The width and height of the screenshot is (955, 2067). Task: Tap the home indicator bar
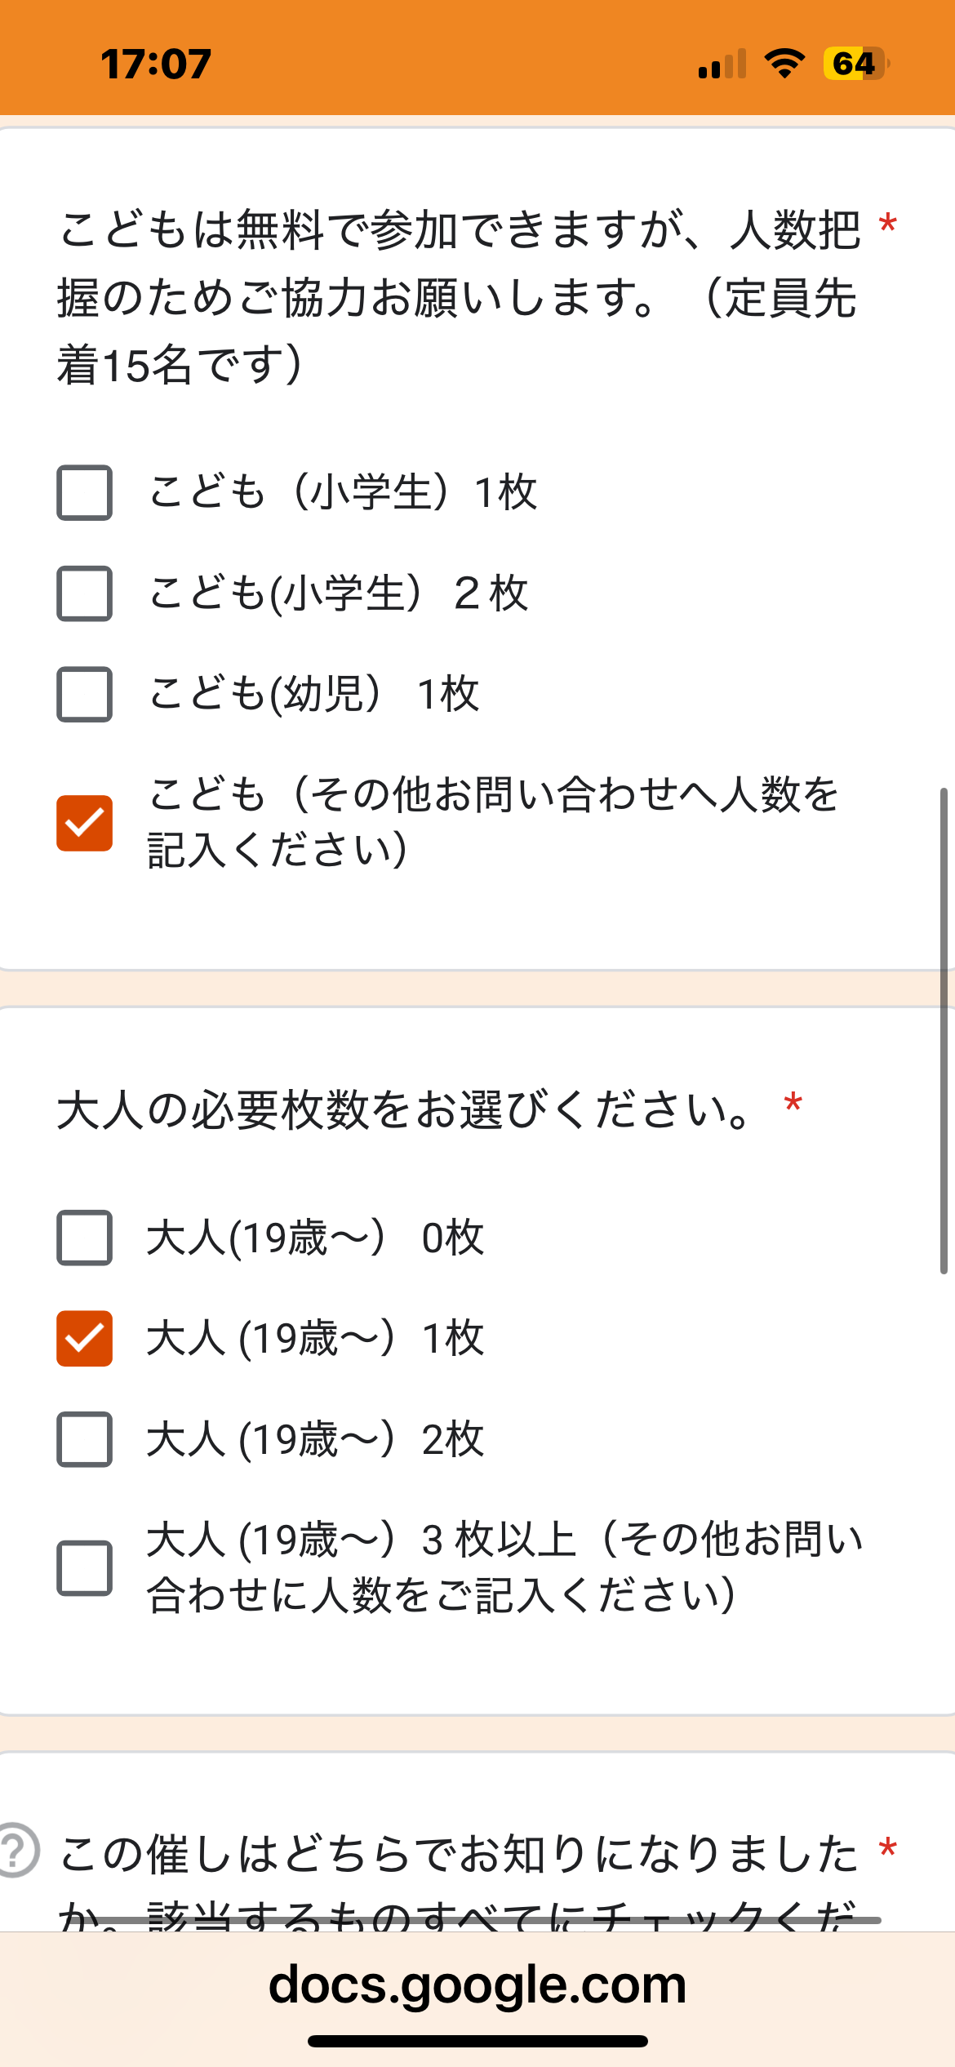point(477,2042)
